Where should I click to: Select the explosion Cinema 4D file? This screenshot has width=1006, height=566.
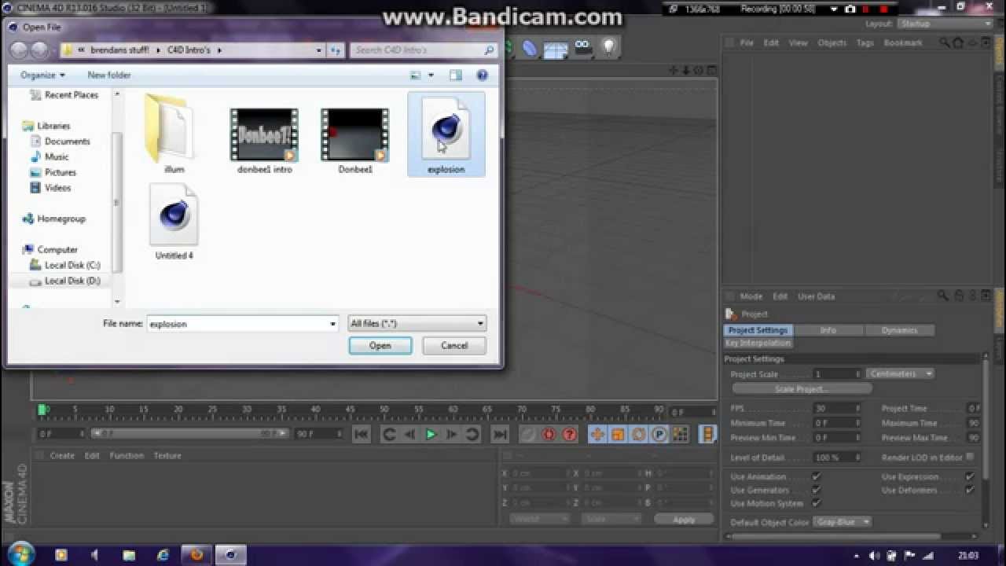tap(446, 135)
